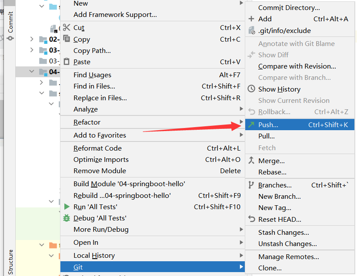The height and width of the screenshot is (276, 357).
Task: Expand the 02- module tree node
Action: coord(32,39)
